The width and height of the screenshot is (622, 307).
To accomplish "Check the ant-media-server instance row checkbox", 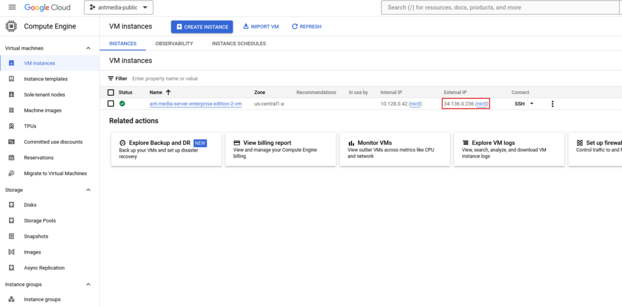I will 111,104.
